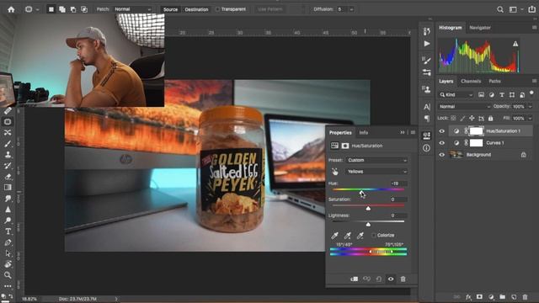Select the Path Selection arrow tool
The height and width of the screenshot is (303, 539).
pos(8,253)
